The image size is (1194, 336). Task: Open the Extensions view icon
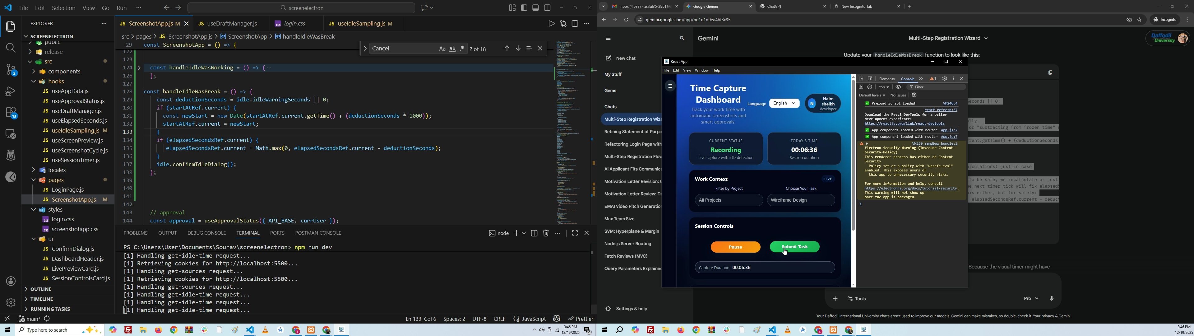pyautogui.click(x=11, y=113)
